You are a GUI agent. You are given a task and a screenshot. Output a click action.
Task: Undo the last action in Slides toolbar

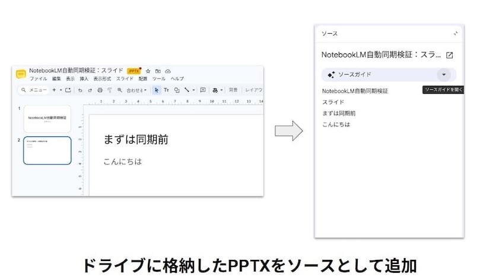click(x=80, y=90)
